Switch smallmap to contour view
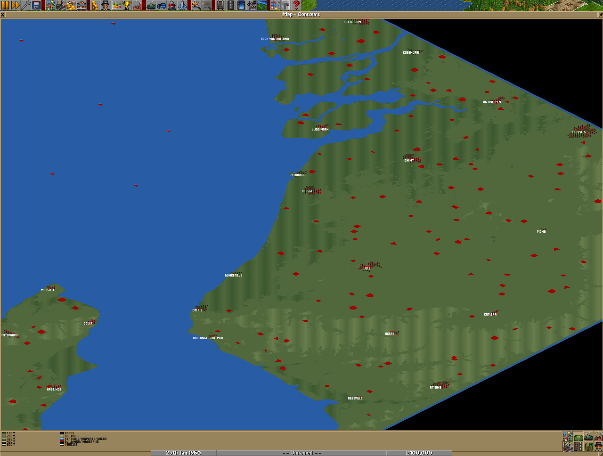Viewport: 603px width, 456px height. 578,436
